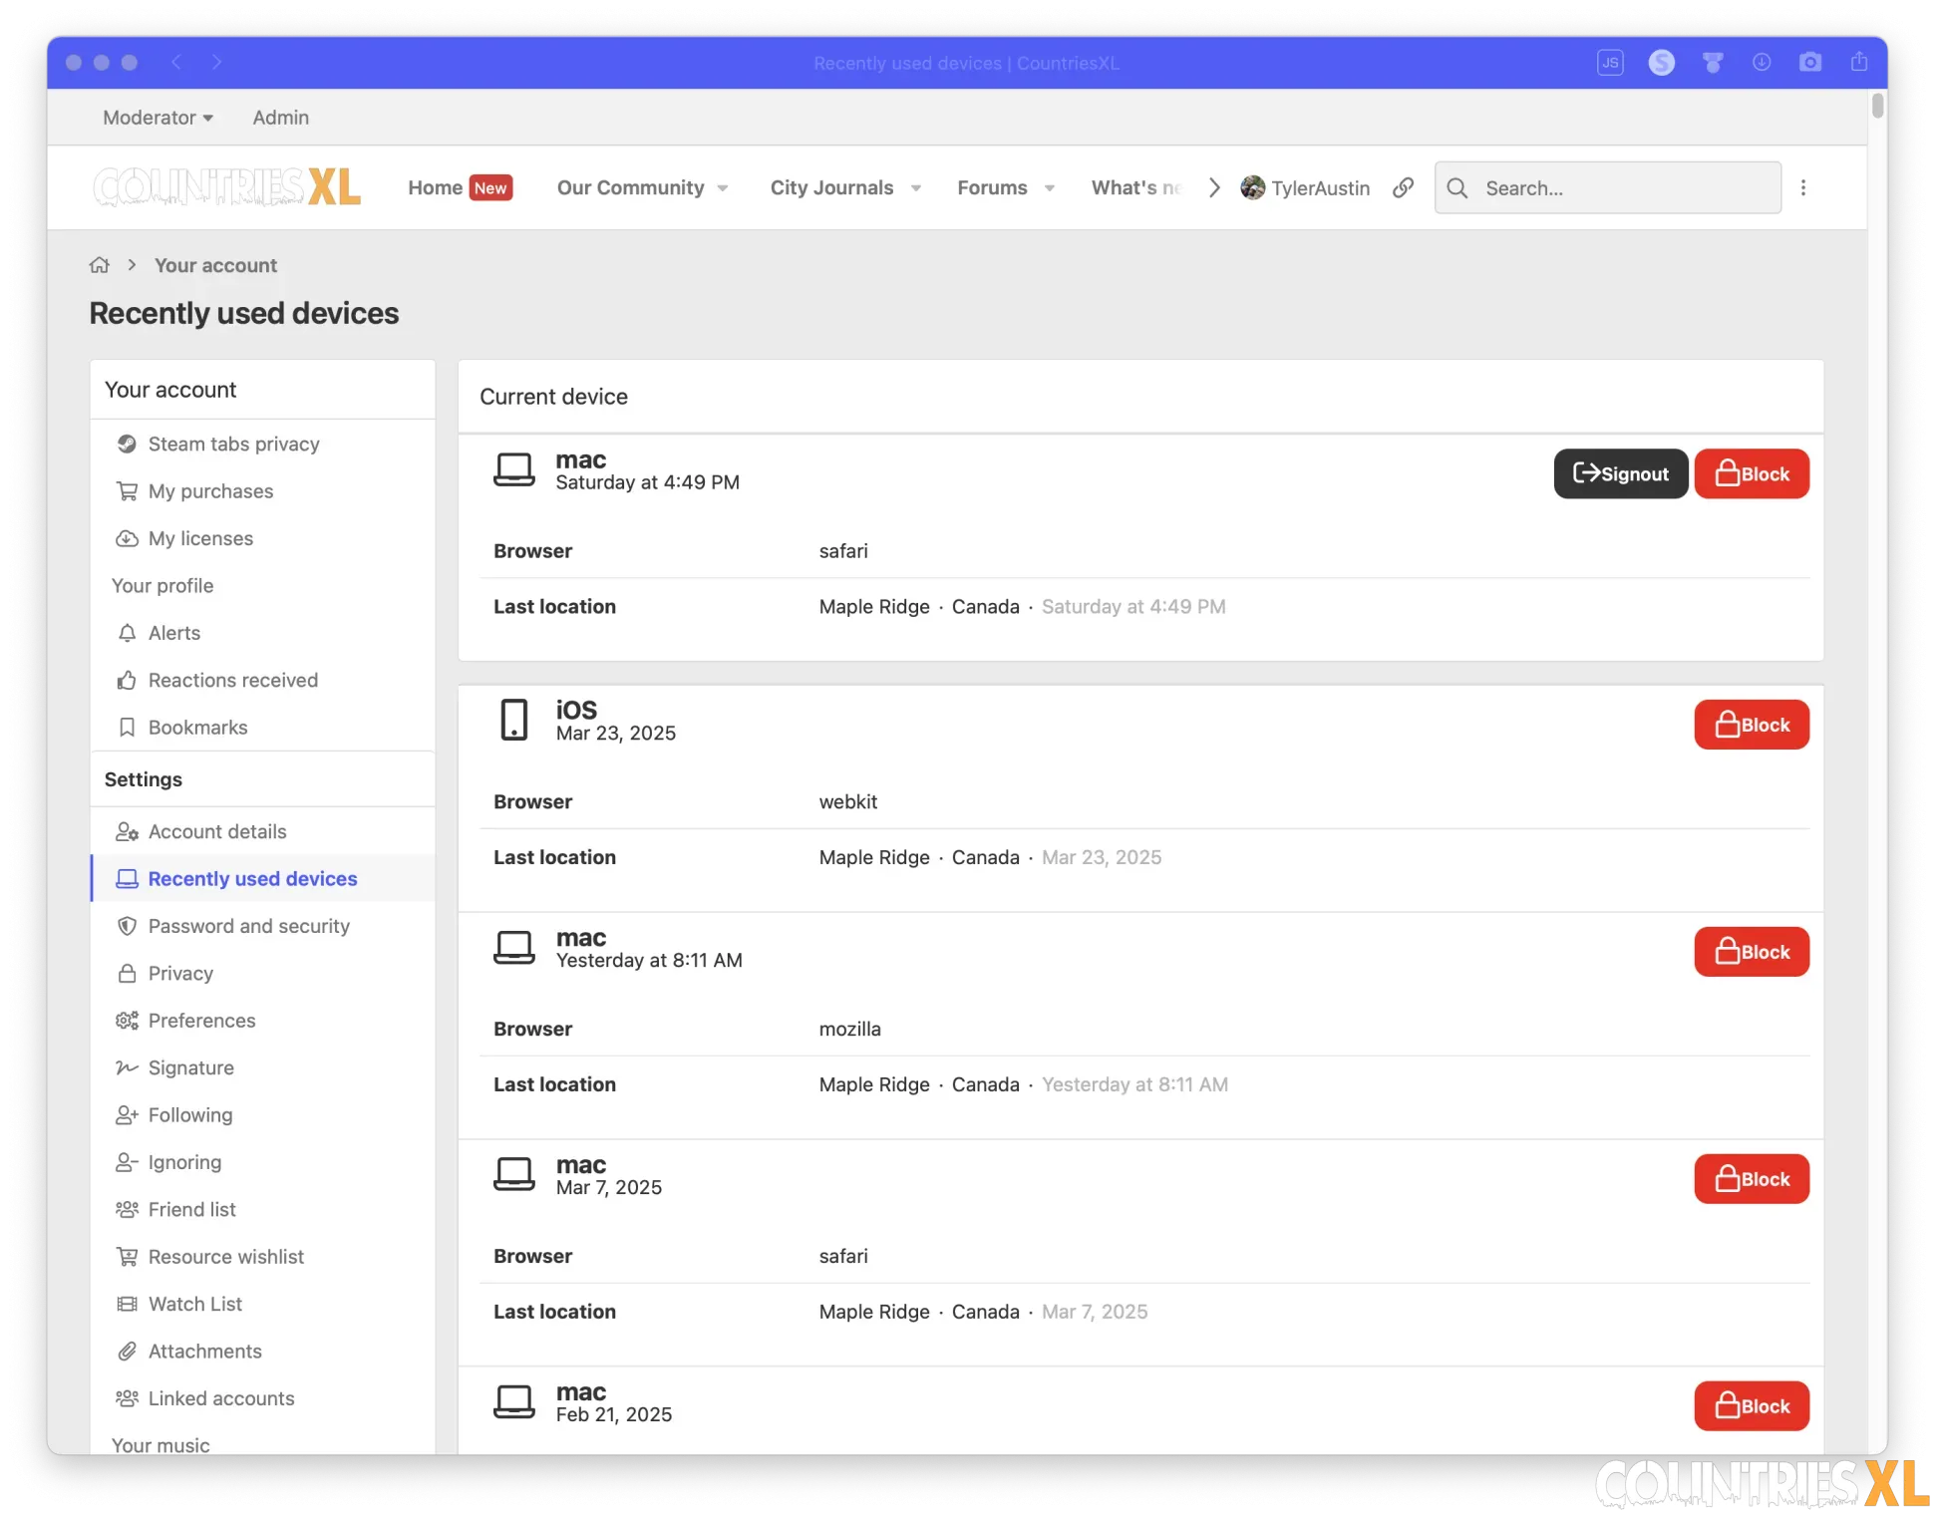Expand the Moderator dropdown
The height and width of the screenshot is (1513, 1935).
coord(158,117)
